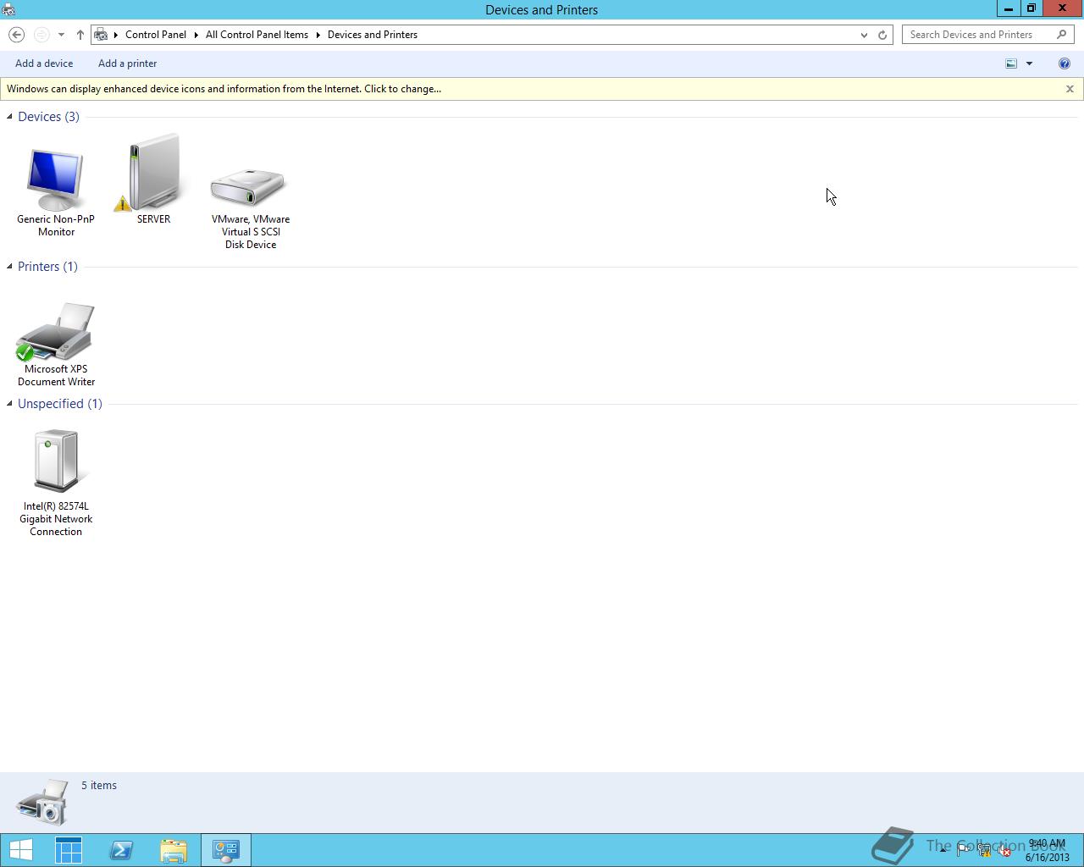Open the recent locations dropdown arrow
The height and width of the screenshot is (867, 1084).
click(x=61, y=35)
